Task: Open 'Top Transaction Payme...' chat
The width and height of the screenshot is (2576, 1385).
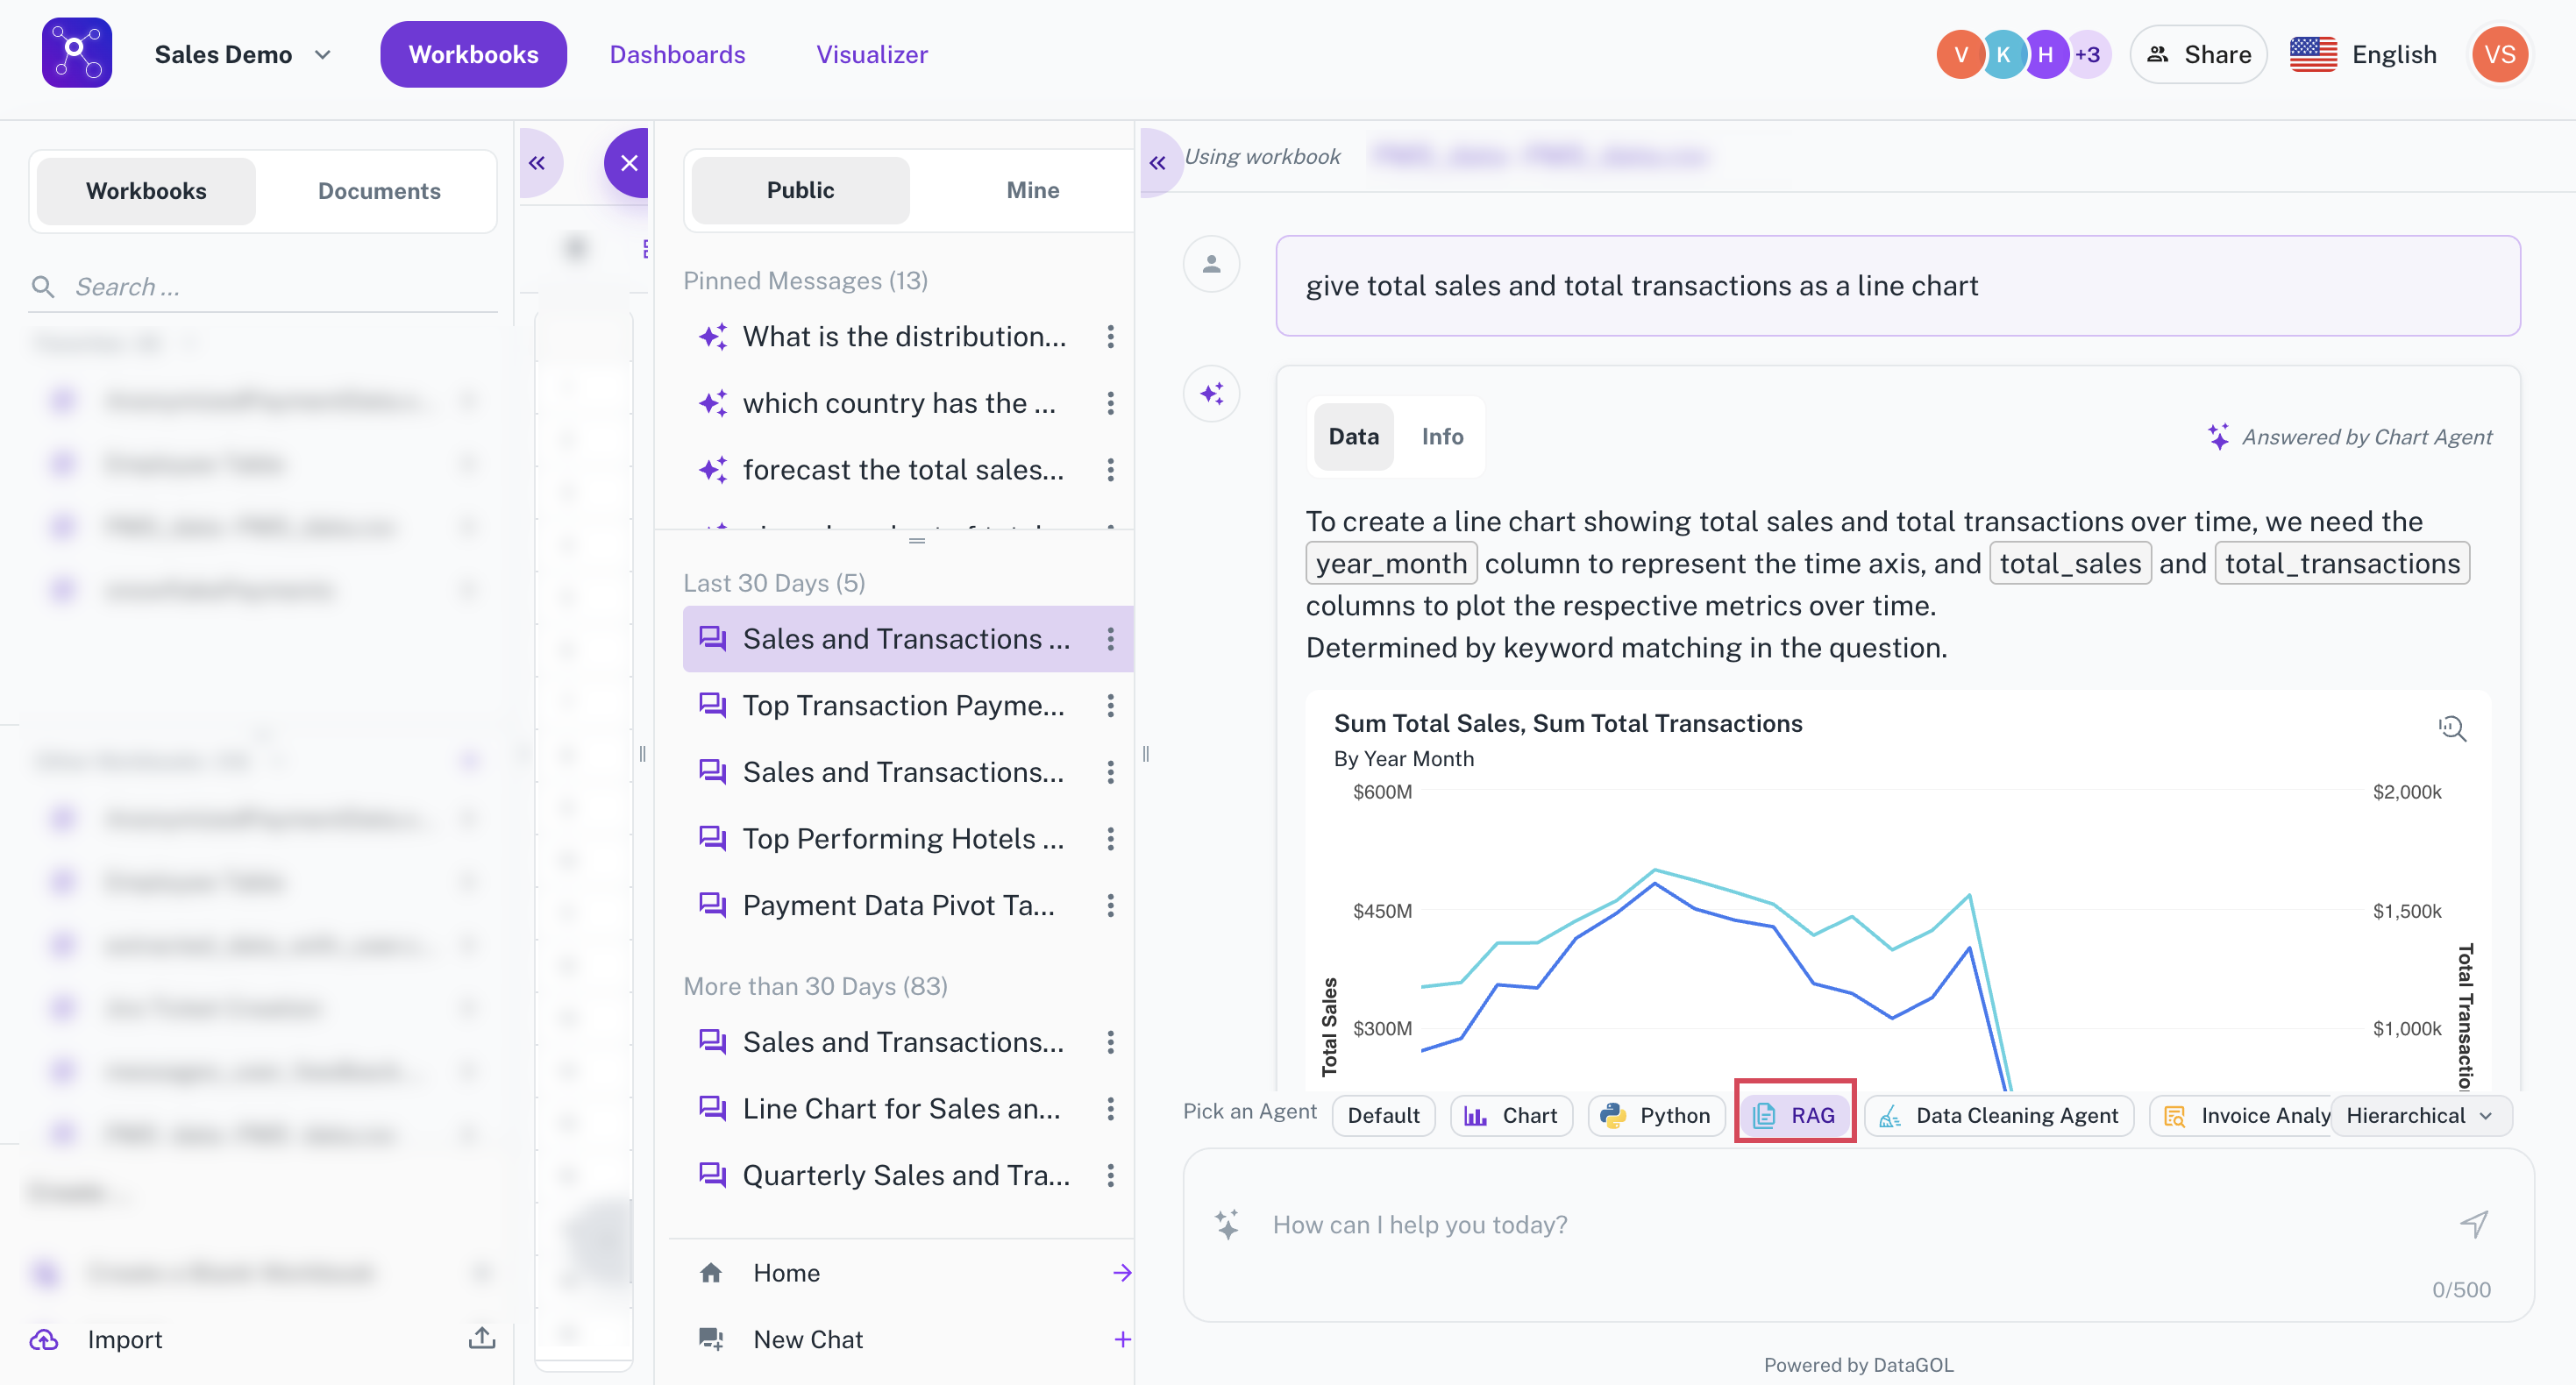Action: click(903, 706)
